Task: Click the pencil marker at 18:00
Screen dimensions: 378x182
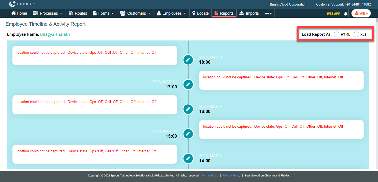Action: pyautogui.click(x=188, y=60)
